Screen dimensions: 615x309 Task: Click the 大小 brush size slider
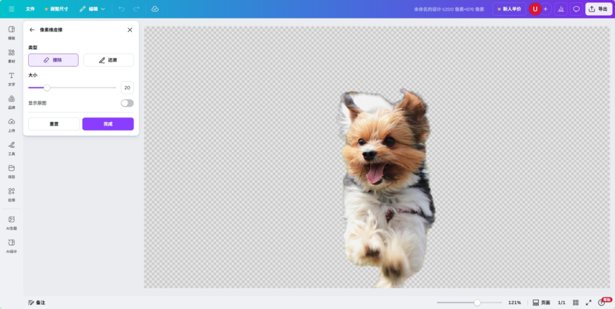(x=72, y=88)
